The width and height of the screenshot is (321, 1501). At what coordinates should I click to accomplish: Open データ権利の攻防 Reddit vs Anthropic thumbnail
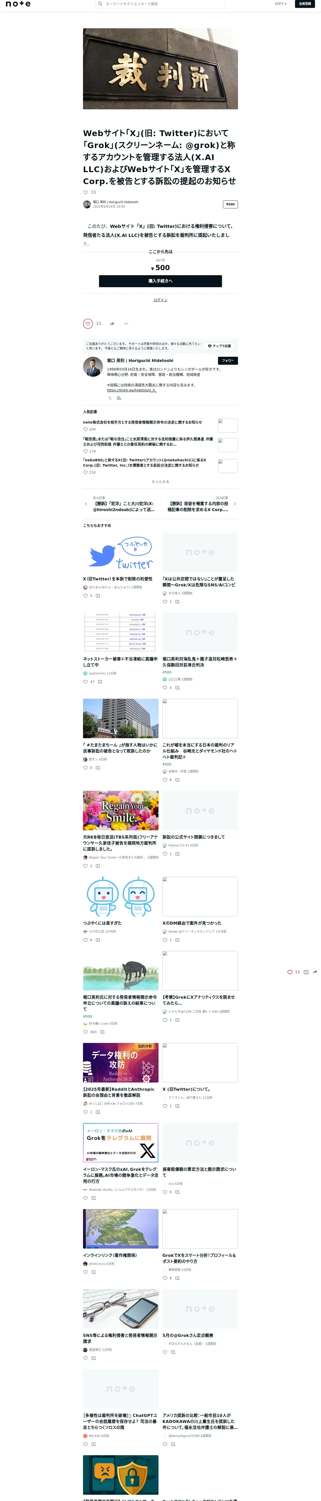click(120, 1063)
